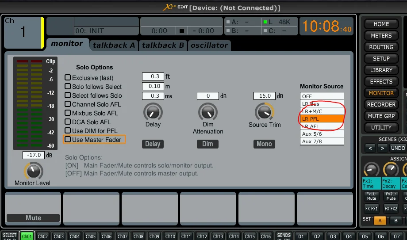Click the Fx1L Mute assign button
This screenshot has height=240, width=407.
tap(371, 196)
